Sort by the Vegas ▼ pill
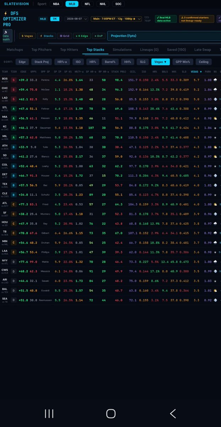Viewport: 221px width, 427px height. coord(160,62)
